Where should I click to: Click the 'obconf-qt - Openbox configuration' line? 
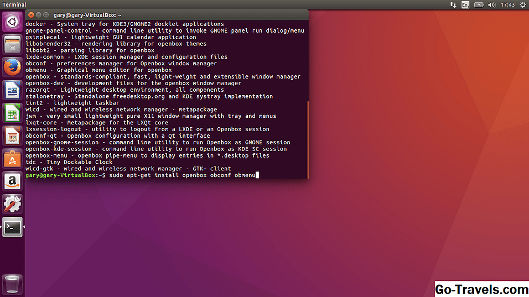[117, 136]
